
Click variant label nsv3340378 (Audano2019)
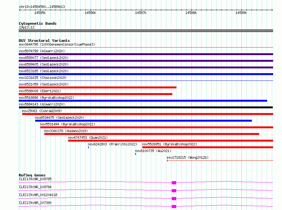66,131
